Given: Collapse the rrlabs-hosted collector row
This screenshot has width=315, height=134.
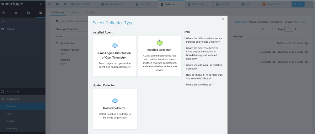Looking at the screenshot, I should point(57,43).
